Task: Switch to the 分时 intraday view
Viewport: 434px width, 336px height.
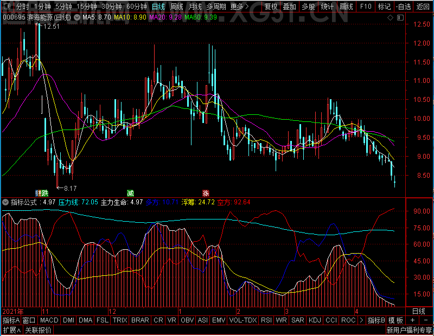Action: tap(22, 7)
